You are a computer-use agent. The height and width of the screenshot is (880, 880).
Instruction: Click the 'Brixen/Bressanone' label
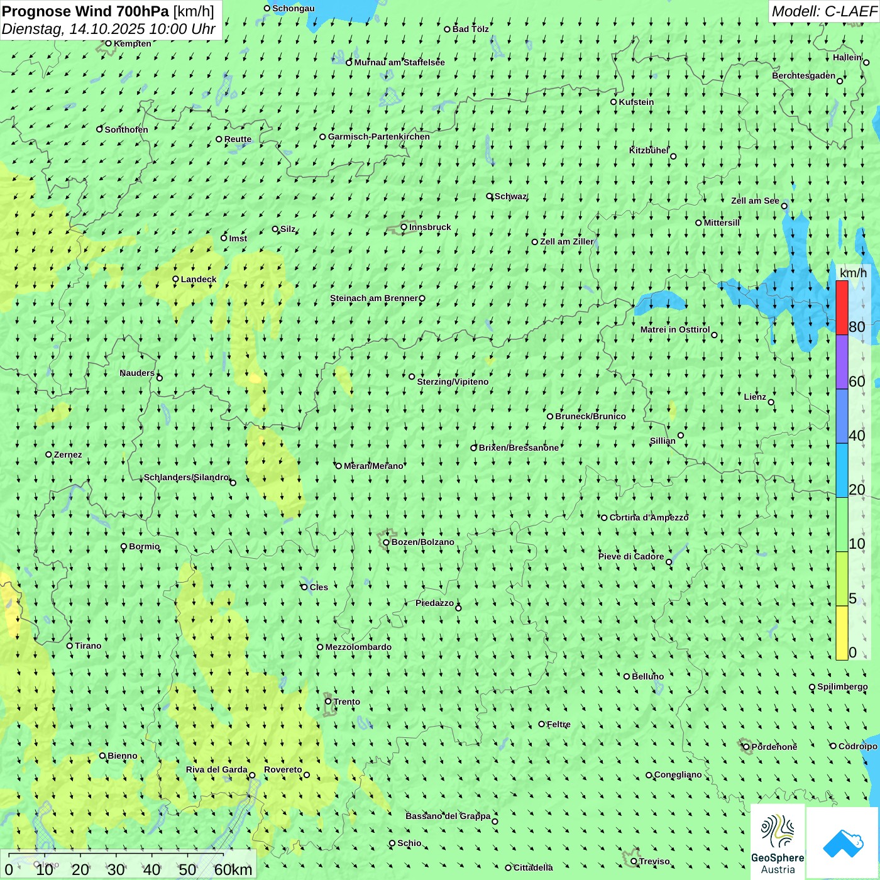[519, 448]
